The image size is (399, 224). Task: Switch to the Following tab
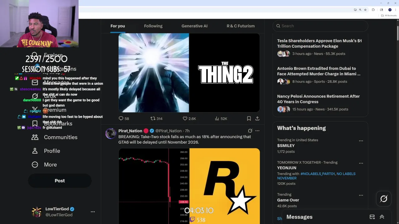point(153,26)
